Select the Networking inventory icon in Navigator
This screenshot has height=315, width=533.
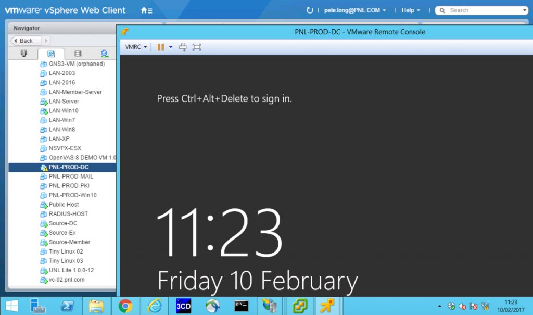(x=104, y=53)
